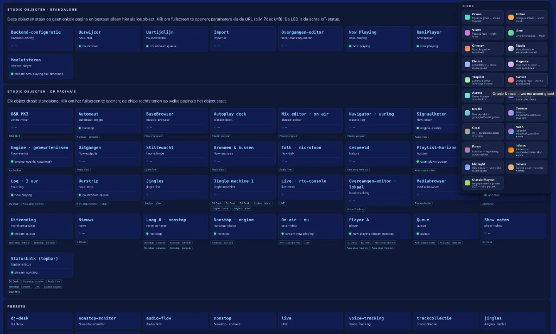Open Log · 3 uur card

tap(40, 188)
